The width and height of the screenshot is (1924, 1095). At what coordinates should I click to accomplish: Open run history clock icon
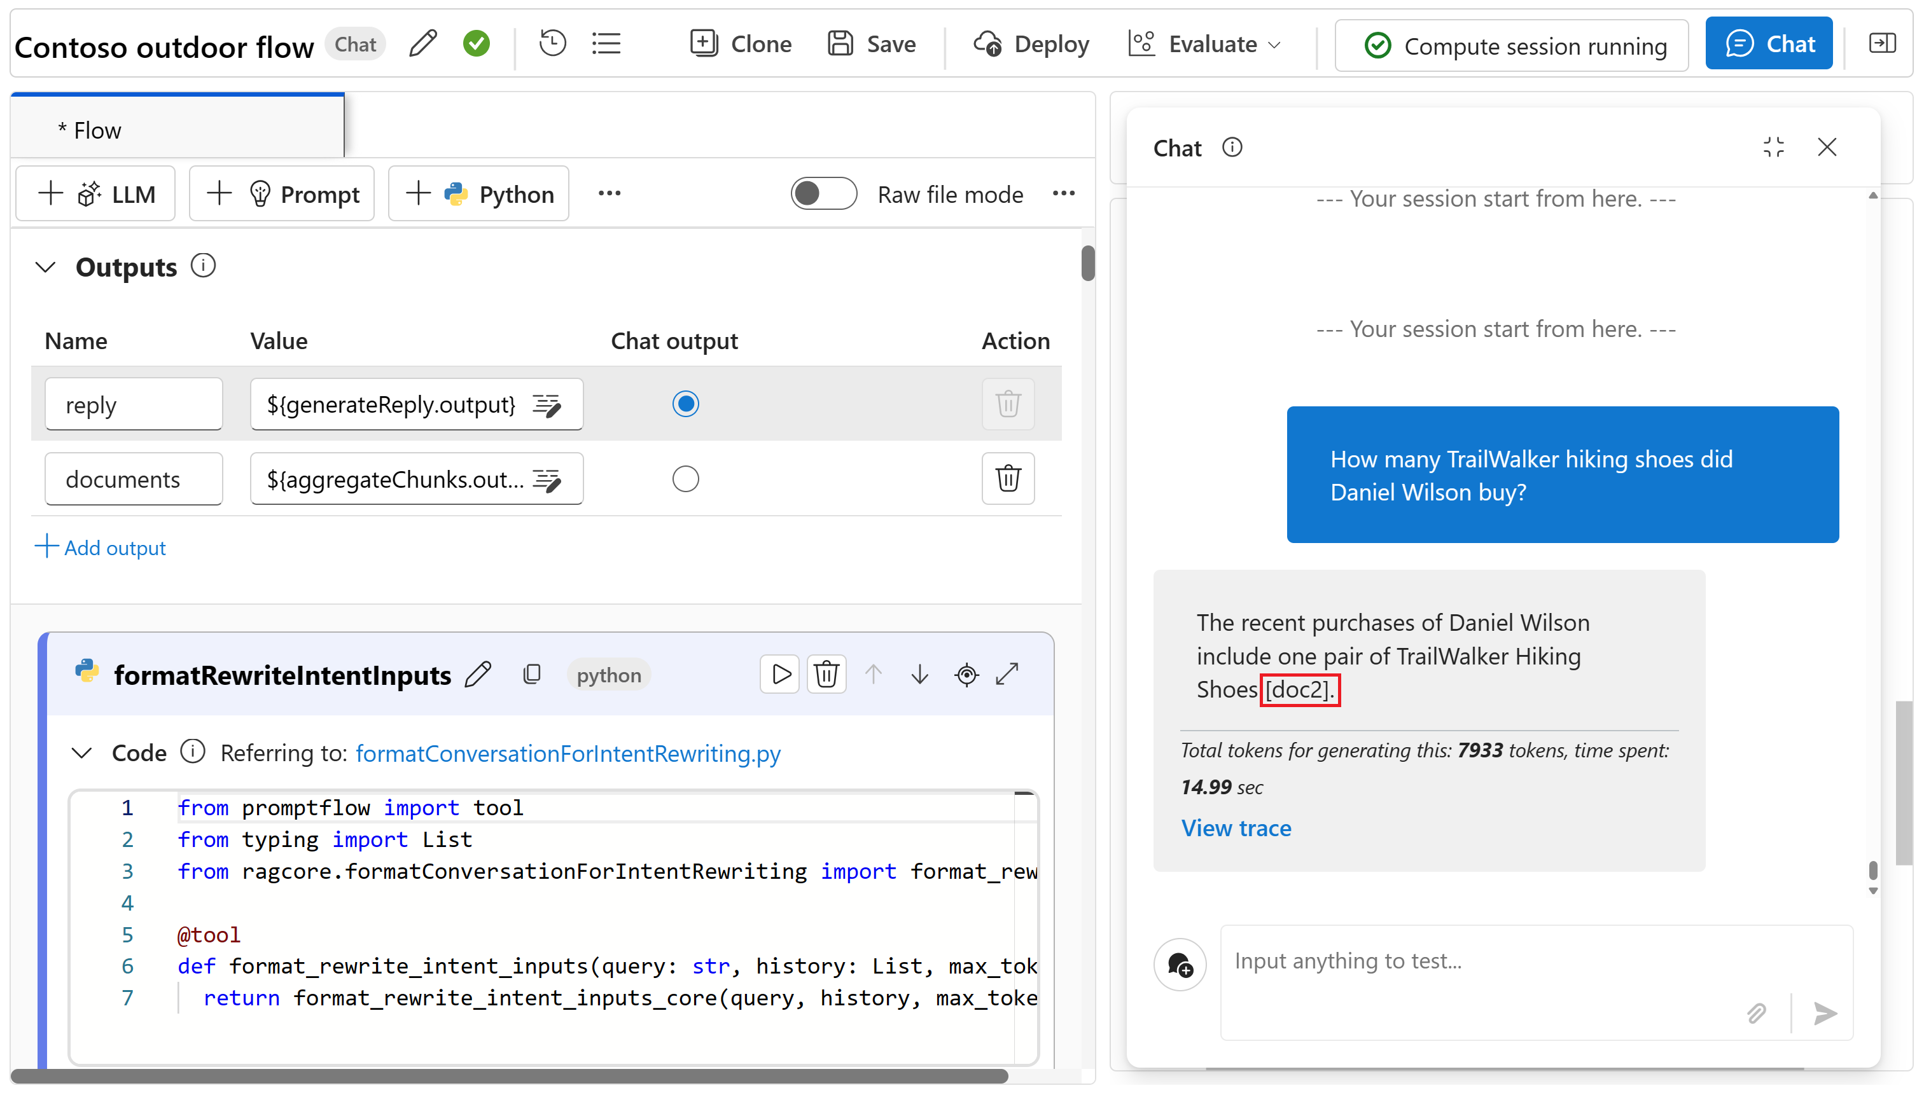coord(552,44)
